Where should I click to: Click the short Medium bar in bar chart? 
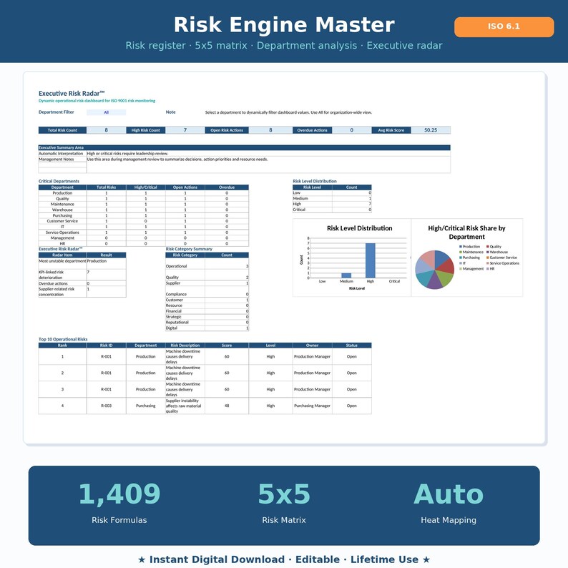tap(346, 275)
